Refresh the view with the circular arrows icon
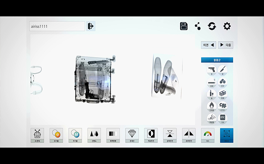This screenshot has height=164, width=264. pyautogui.click(x=212, y=26)
